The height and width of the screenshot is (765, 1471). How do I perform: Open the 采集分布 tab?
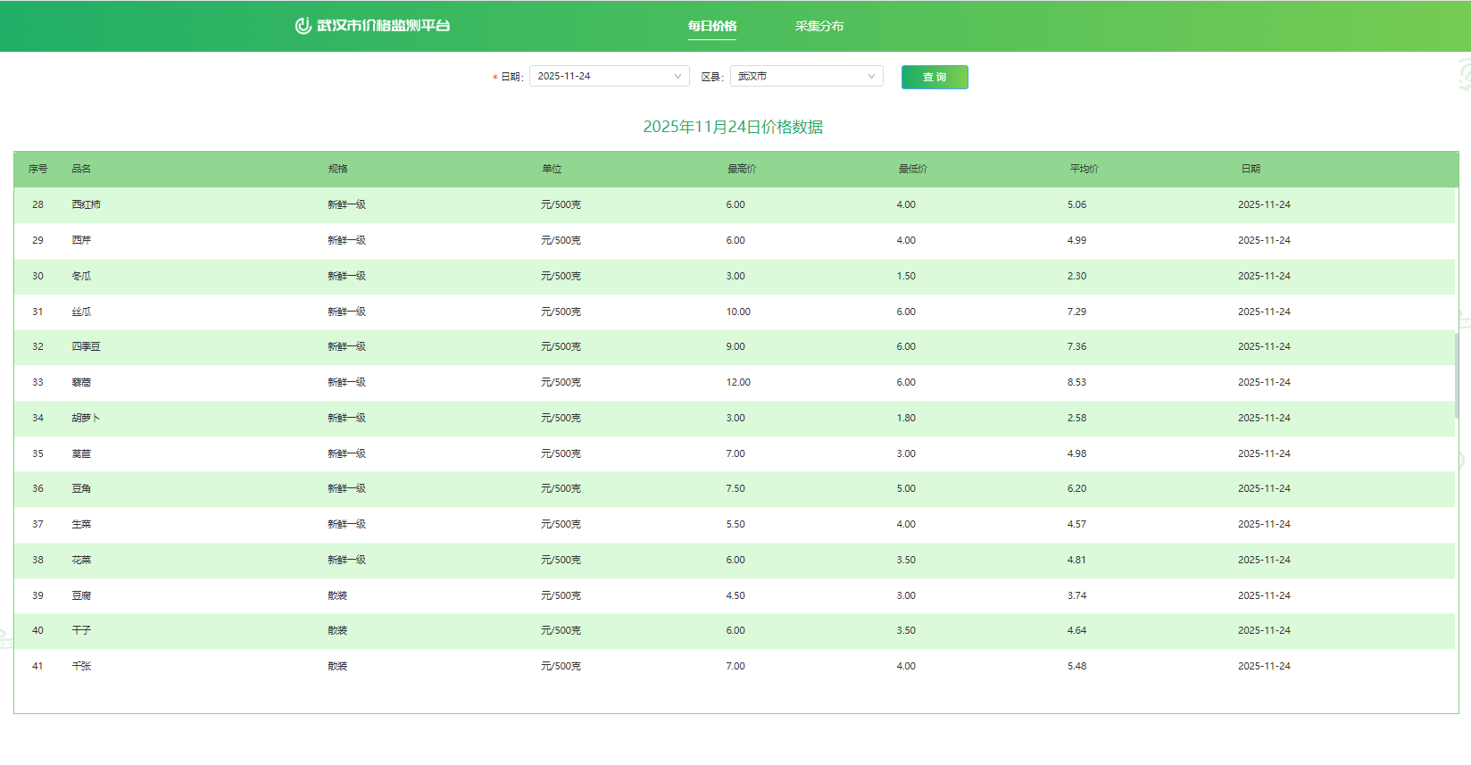[x=819, y=26]
